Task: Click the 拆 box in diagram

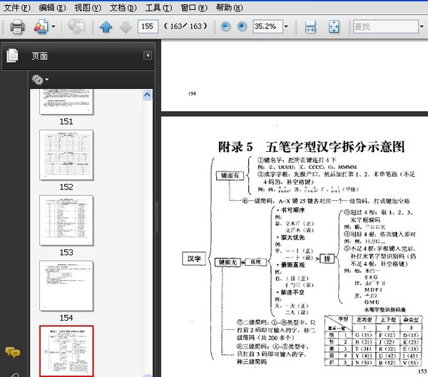Action: point(327,259)
